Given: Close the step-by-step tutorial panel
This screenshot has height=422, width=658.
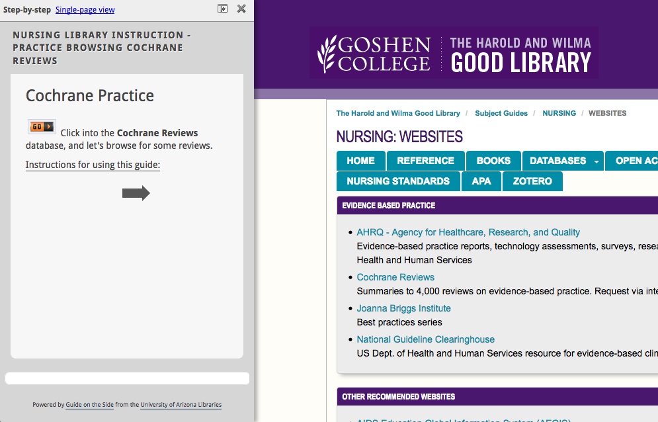Looking at the screenshot, I should click(241, 9).
